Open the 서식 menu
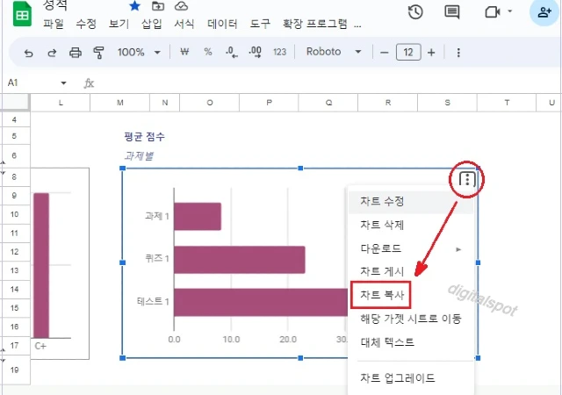The height and width of the screenshot is (395, 562). (184, 24)
